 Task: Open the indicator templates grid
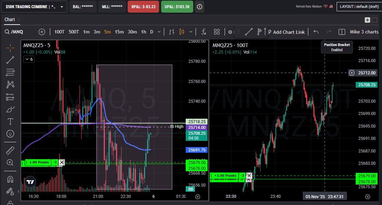pyautogui.click(x=216, y=32)
